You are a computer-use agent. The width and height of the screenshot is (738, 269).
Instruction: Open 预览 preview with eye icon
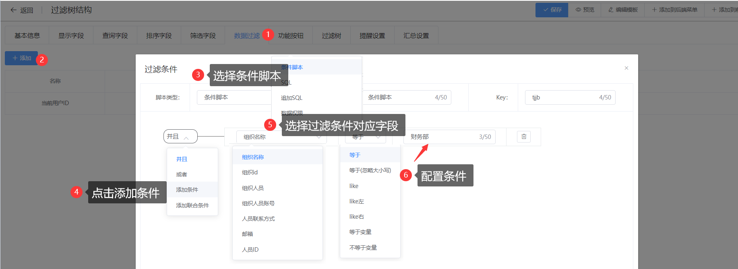pos(585,10)
